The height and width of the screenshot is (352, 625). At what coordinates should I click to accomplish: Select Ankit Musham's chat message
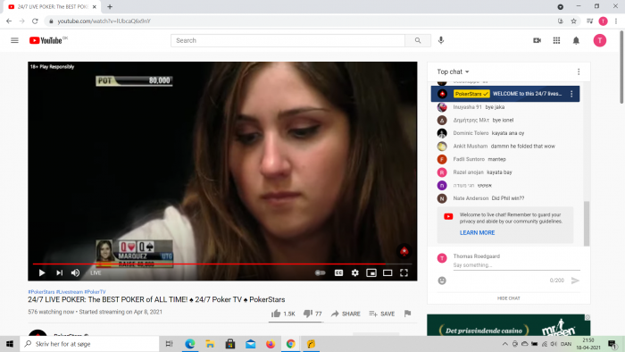505,146
